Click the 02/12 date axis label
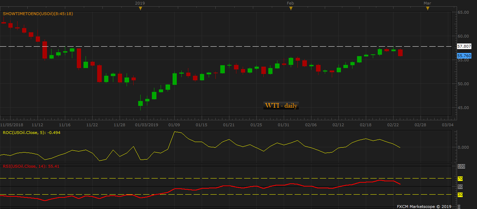Screen dimensions: 477x209 click(x=338, y=124)
